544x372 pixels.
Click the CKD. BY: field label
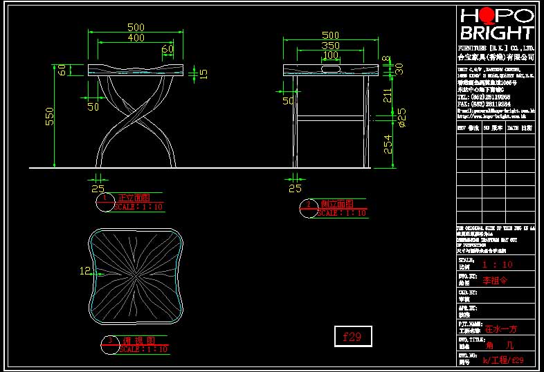click(x=468, y=292)
